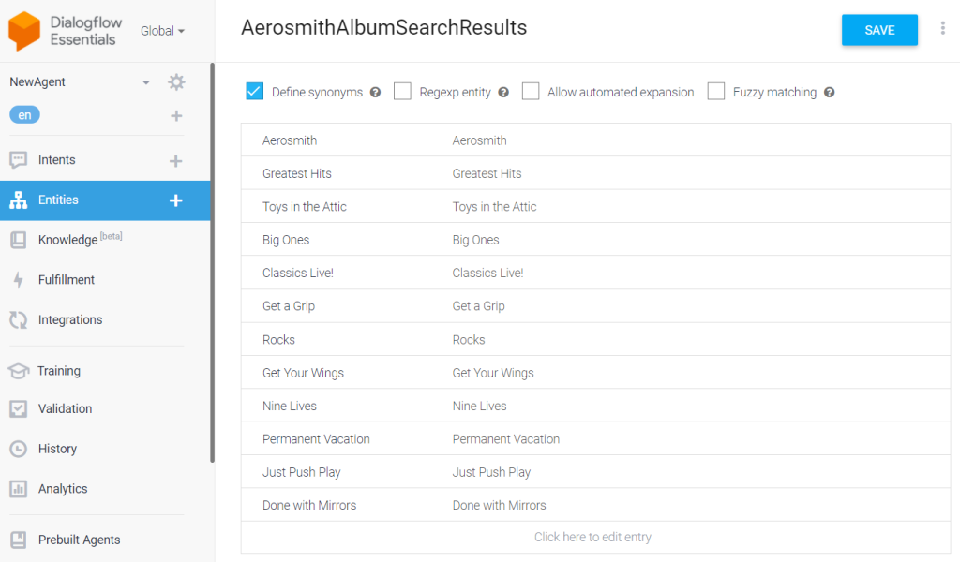Uncheck the Define synonyms checkbox

(255, 91)
